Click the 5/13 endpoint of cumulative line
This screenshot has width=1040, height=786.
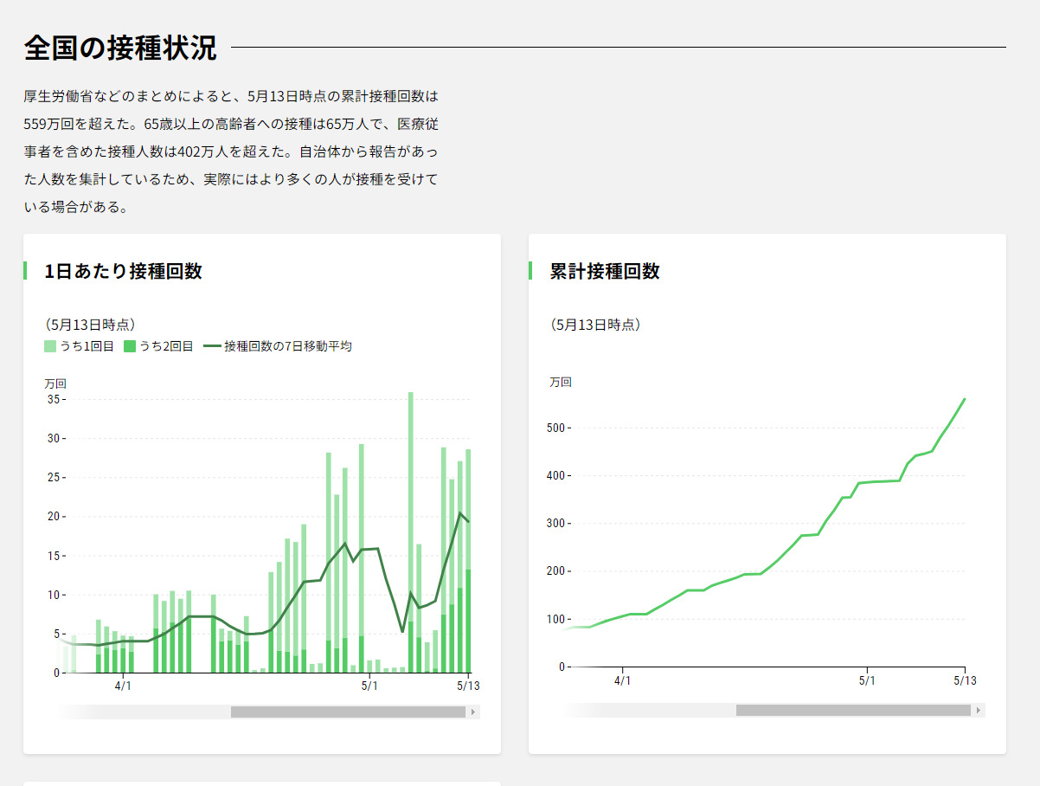coord(964,399)
